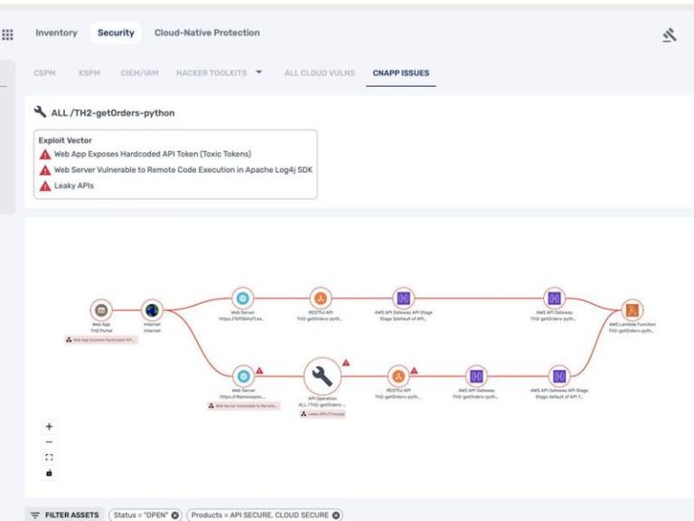Open the Cloud-Native Protection section

[207, 33]
